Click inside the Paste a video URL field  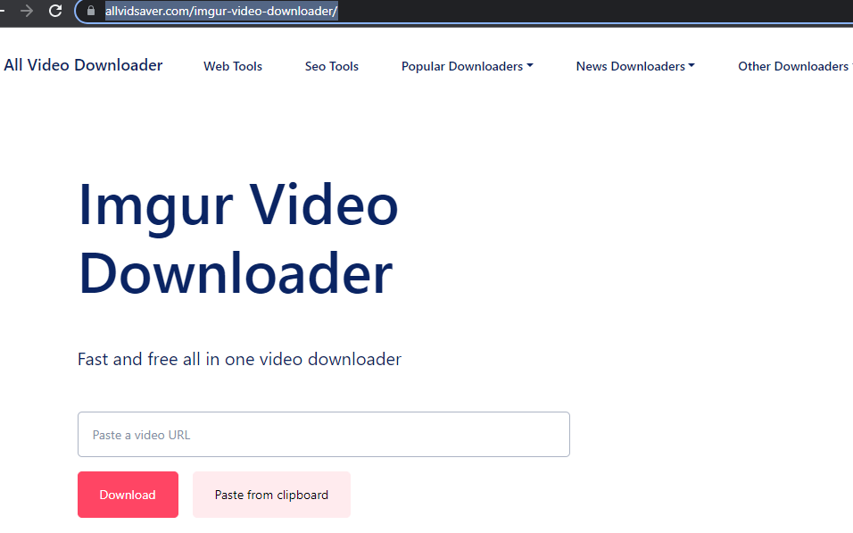click(324, 434)
